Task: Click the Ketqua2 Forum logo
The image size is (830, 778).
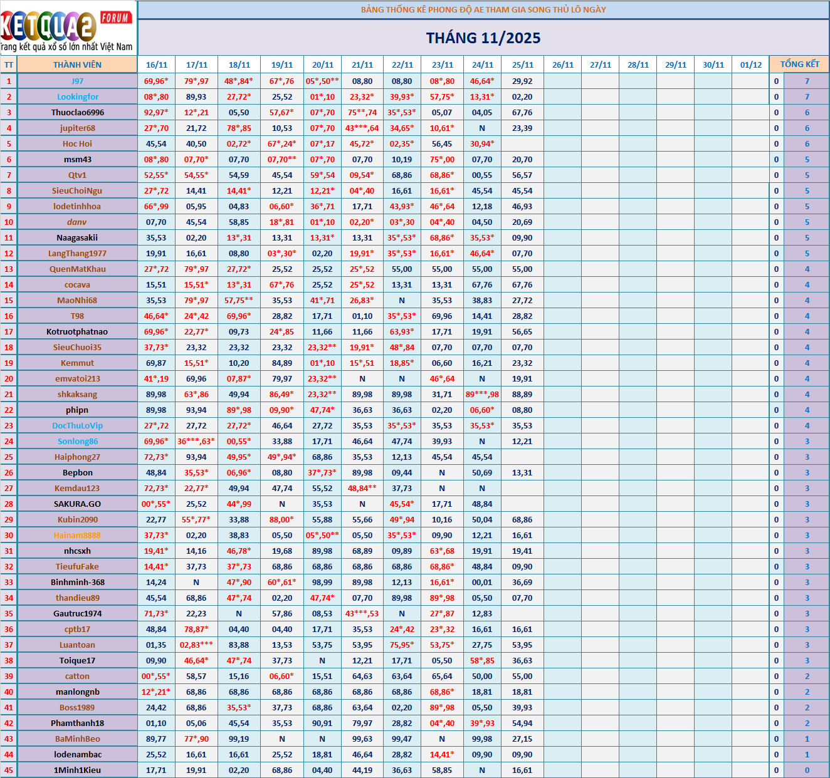Action: [68, 28]
